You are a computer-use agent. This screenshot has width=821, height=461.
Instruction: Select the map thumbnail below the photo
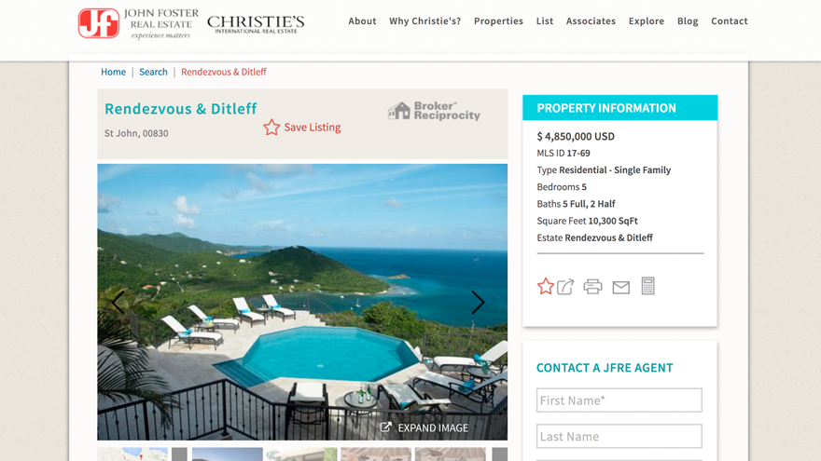click(132, 454)
